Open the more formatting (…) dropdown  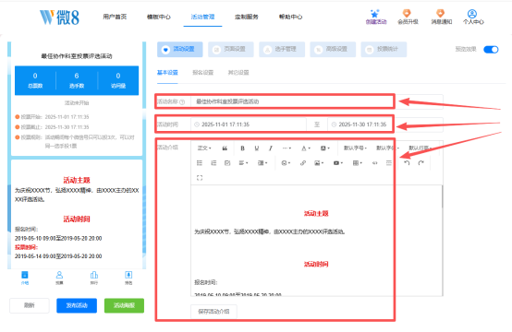[286, 148]
